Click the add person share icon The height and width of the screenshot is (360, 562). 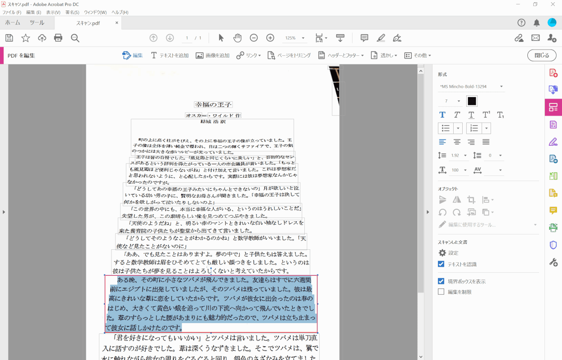(552, 38)
